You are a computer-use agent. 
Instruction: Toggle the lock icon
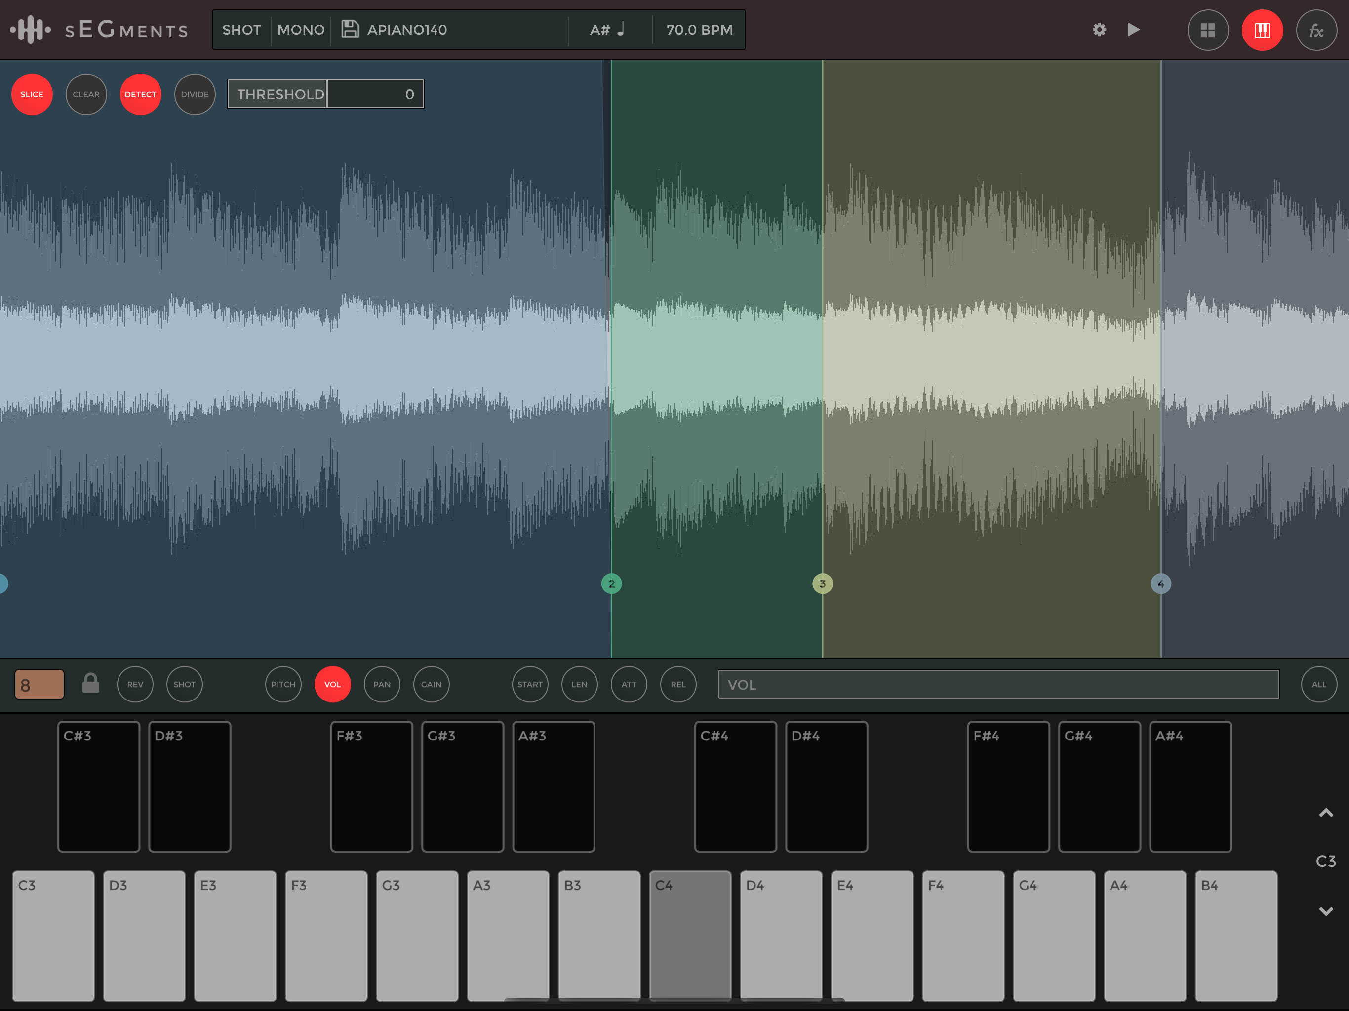[90, 684]
